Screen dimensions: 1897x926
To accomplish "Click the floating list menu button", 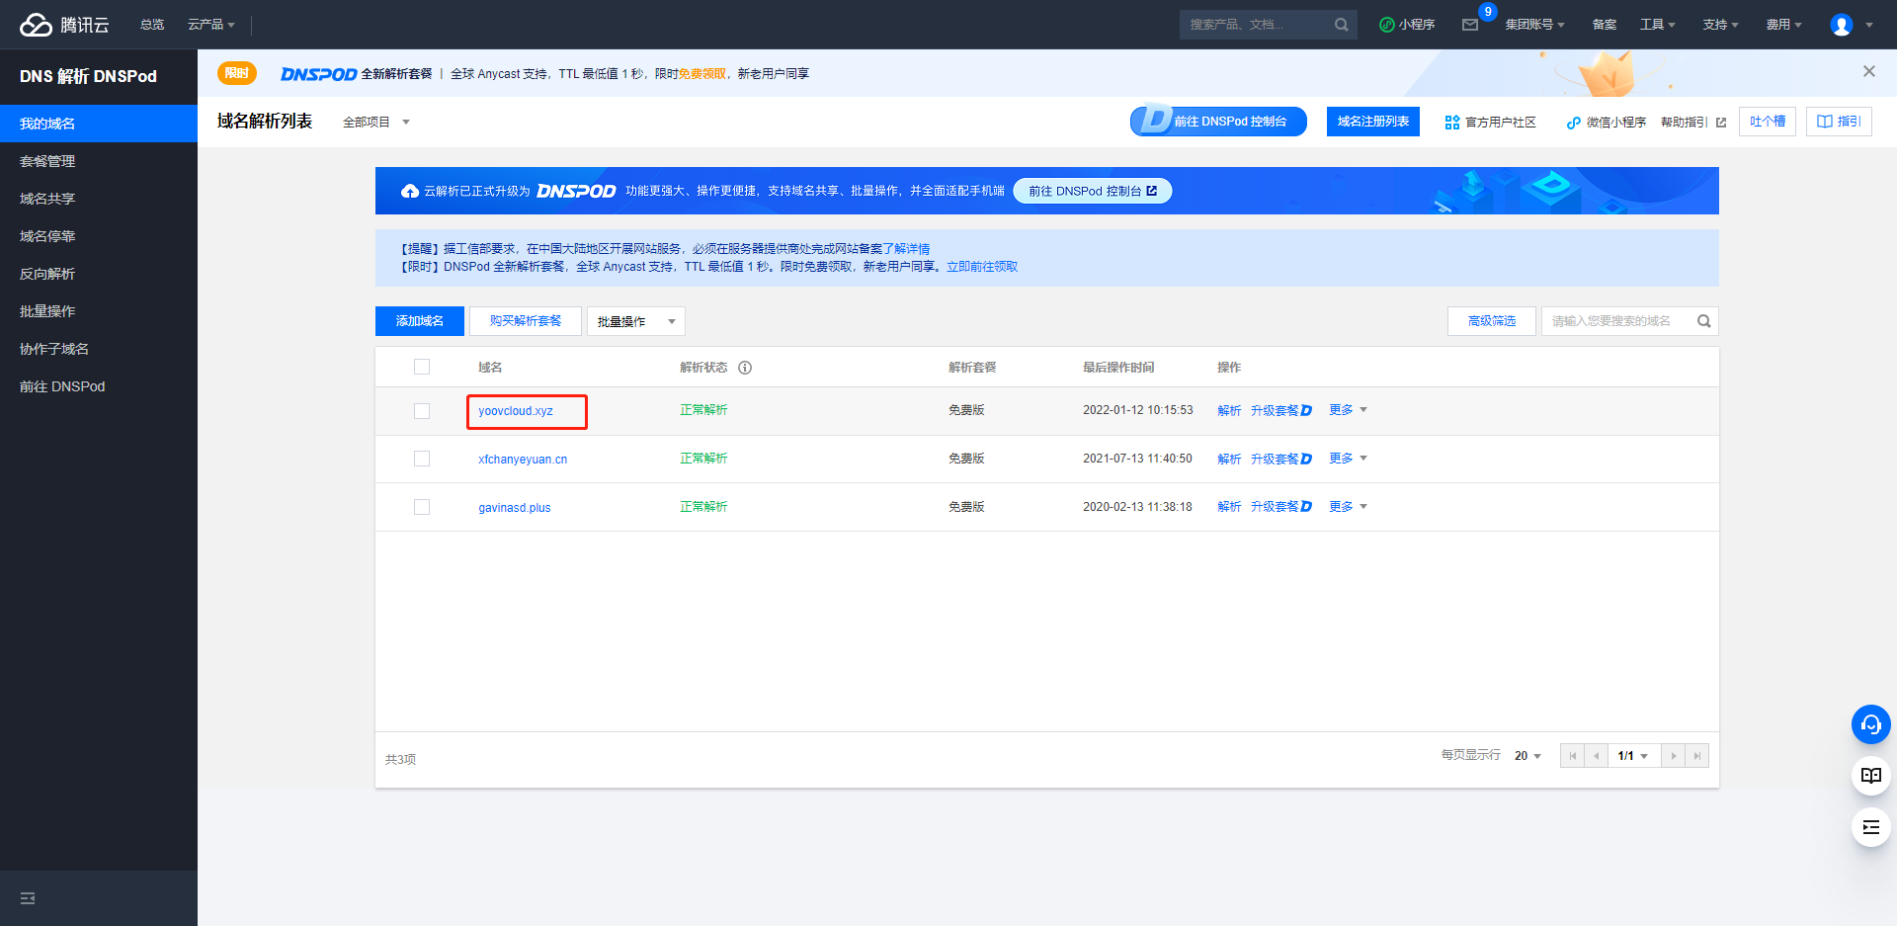I will pos(1871,827).
